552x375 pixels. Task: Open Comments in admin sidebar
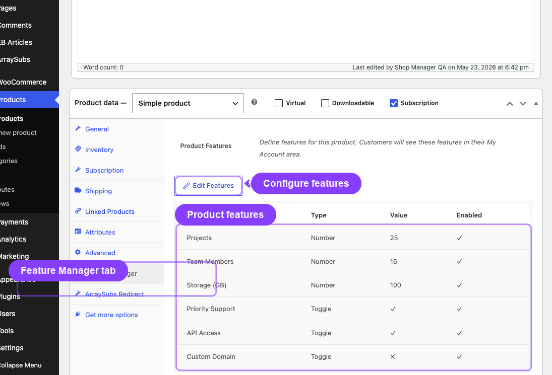(29, 25)
